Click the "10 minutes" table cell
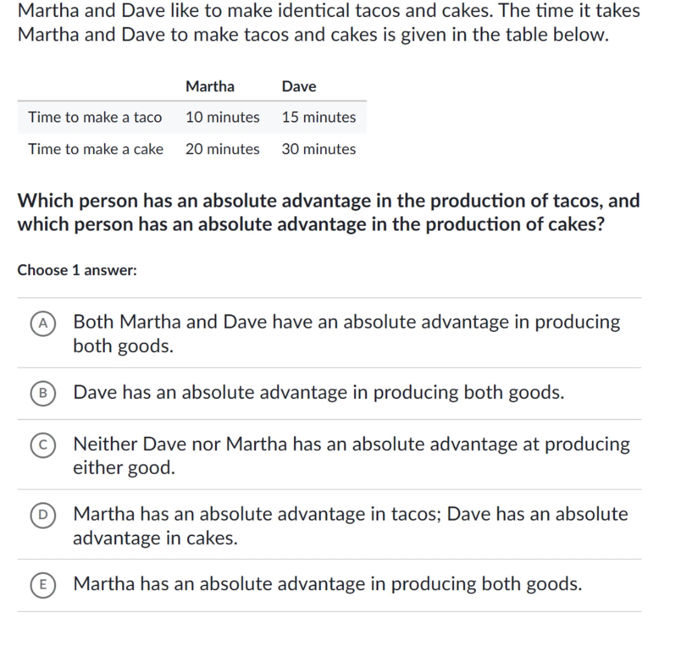 [x=222, y=117]
